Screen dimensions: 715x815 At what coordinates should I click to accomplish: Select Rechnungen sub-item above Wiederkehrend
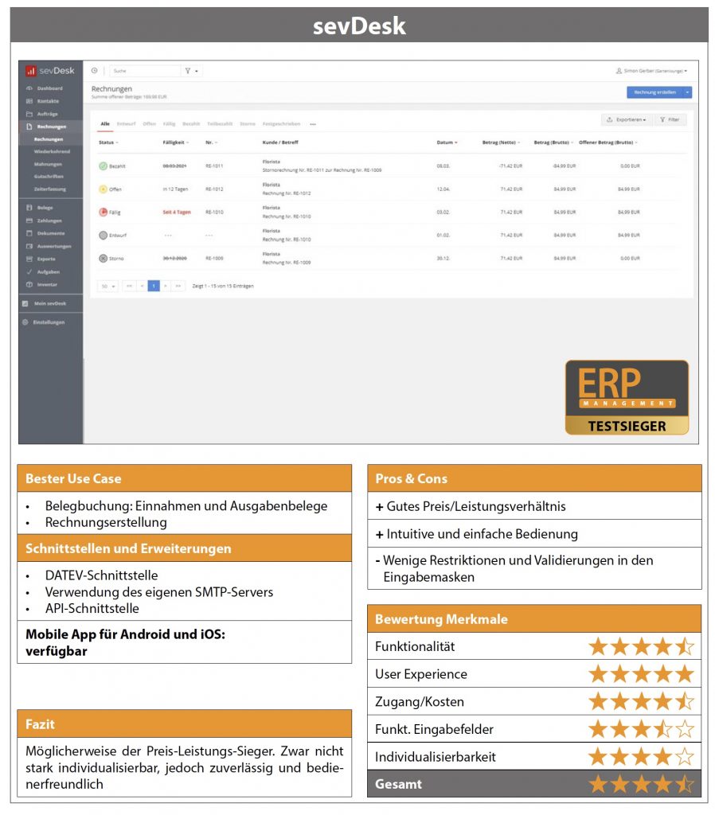(x=49, y=139)
